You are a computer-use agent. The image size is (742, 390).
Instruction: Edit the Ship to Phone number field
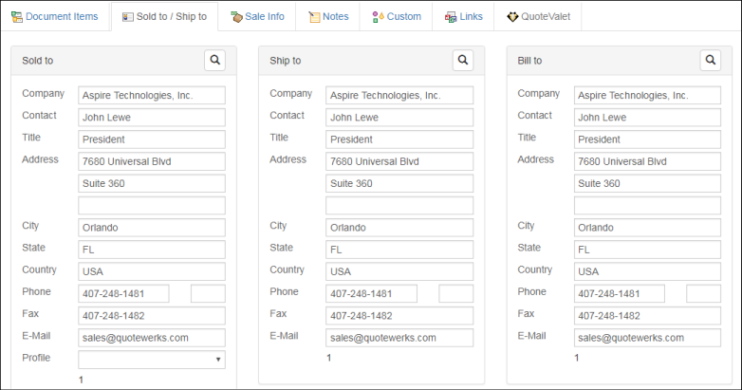pyautogui.click(x=371, y=293)
